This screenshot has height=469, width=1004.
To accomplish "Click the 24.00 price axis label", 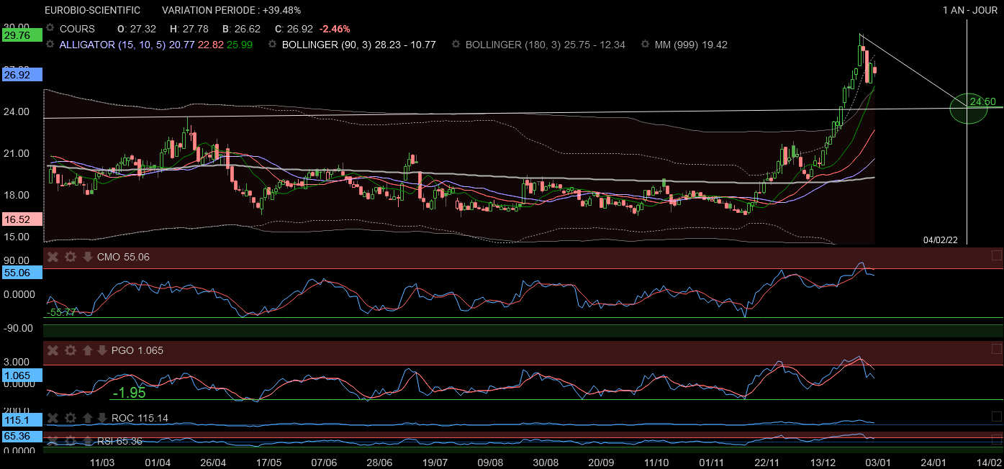I will tap(16, 111).
